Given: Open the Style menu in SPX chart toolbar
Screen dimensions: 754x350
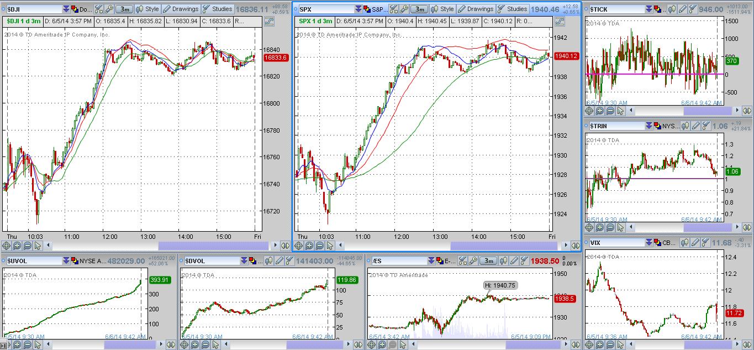Looking at the screenshot, I should [442, 9].
